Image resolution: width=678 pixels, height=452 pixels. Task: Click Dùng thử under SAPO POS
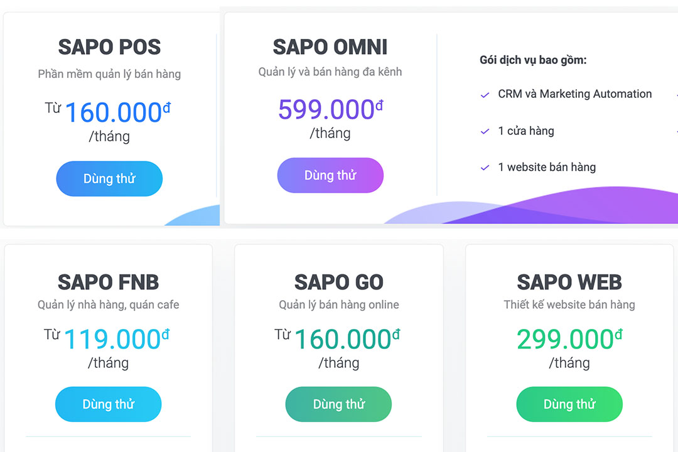tap(109, 178)
